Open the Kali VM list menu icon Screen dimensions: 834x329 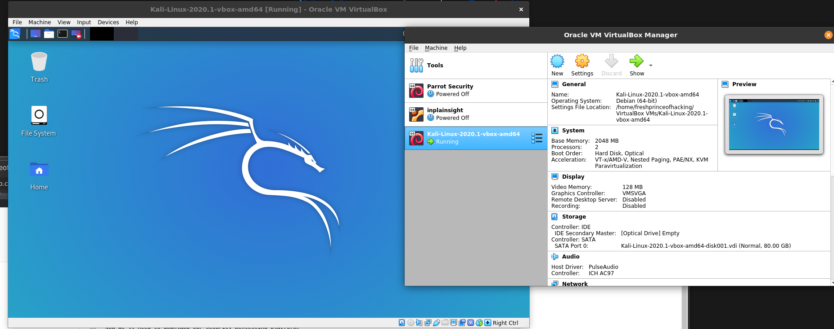[x=536, y=138]
